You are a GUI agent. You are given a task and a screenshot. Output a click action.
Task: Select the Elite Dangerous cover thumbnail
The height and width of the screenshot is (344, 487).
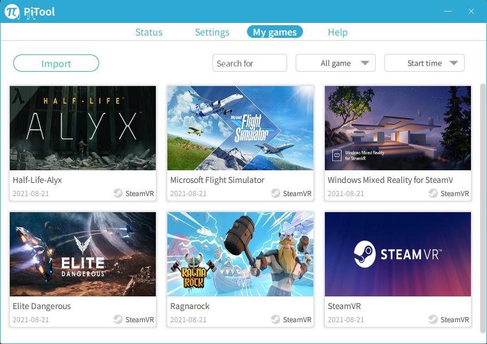click(x=83, y=254)
